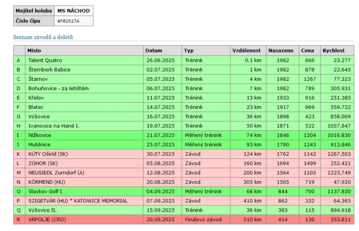The image size is (359, 231).
Task: Click the speed value 1267.503
Action: [336, 154]
